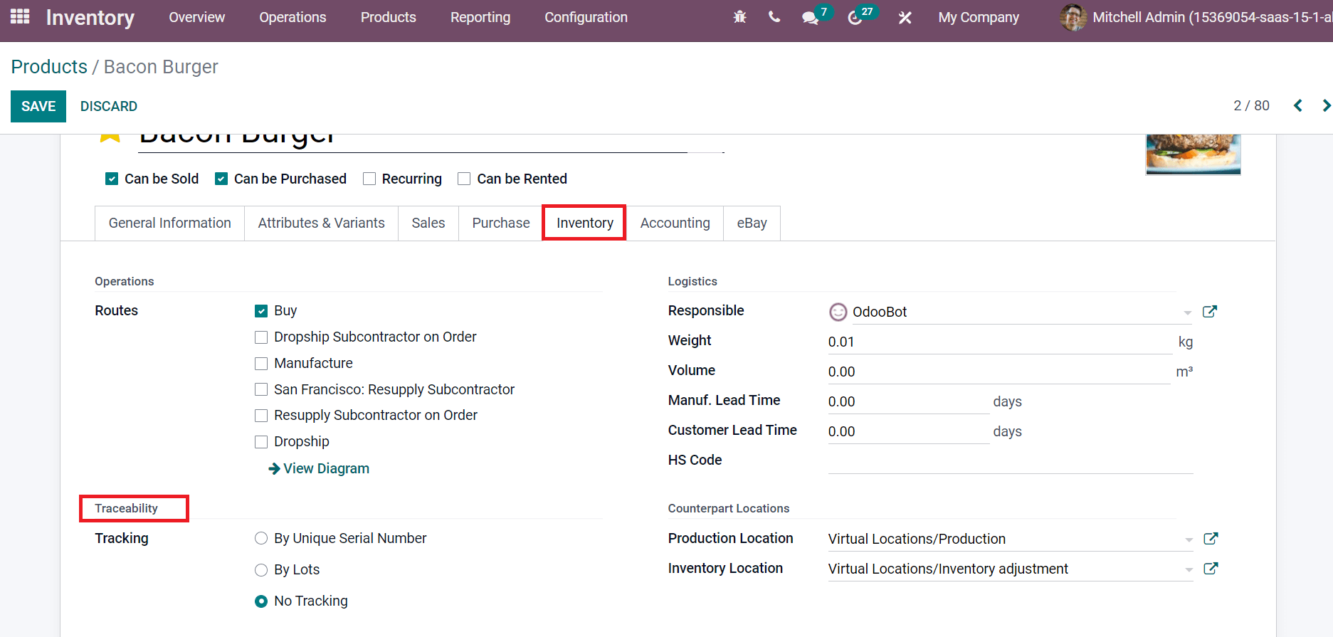This screenshot has width=1333, height=637.
Task: Toggle Can be Sold checkbox
Action: (x=112, y=179)
